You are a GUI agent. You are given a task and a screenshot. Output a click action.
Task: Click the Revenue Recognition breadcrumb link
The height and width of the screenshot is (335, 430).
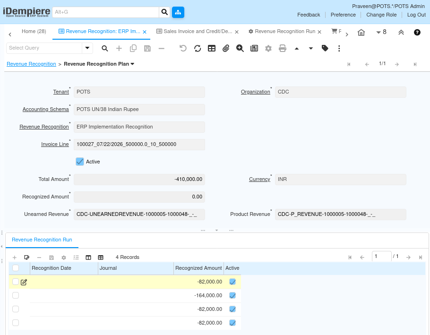(31, 64)
